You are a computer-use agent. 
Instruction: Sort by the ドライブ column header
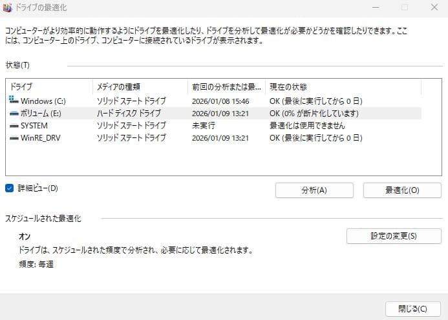tap(49, 86)
